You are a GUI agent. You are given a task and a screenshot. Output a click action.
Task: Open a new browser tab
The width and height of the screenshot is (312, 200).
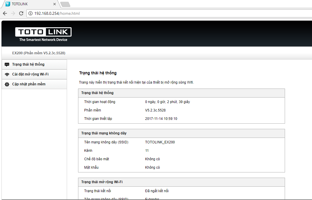click(65, 4)
